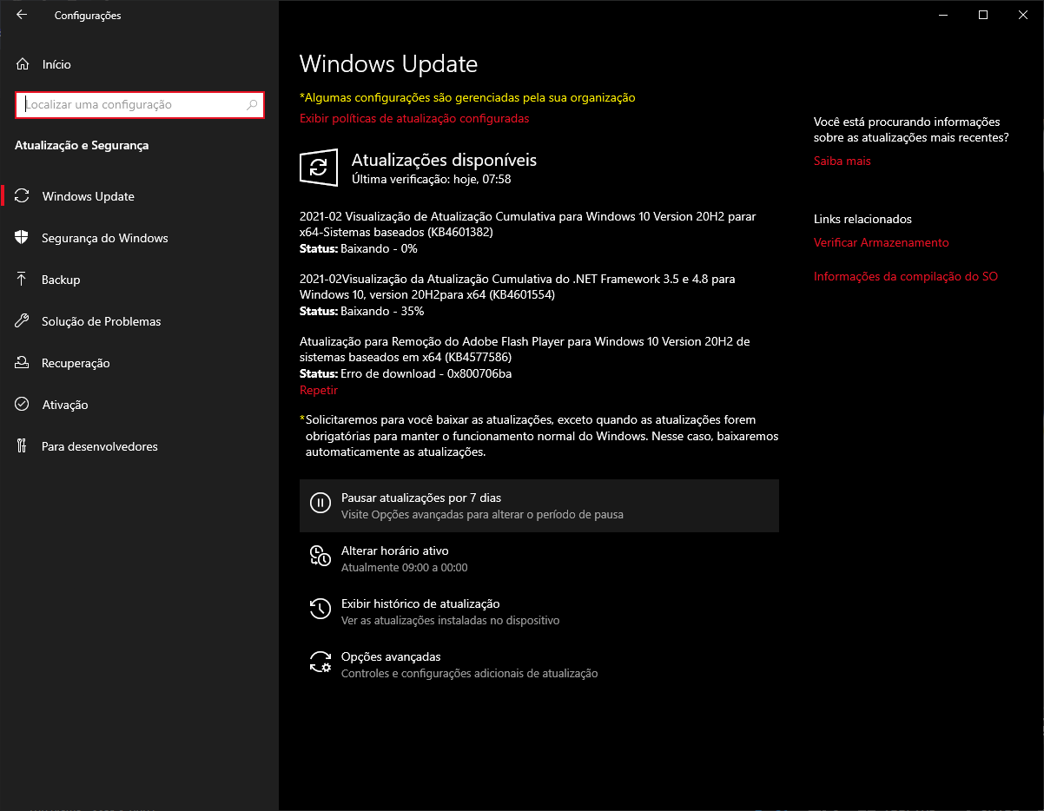Click the history icon for Exibir histórico
The height and width of the screenshot is (811, 1044).
(x=320, y=610)
